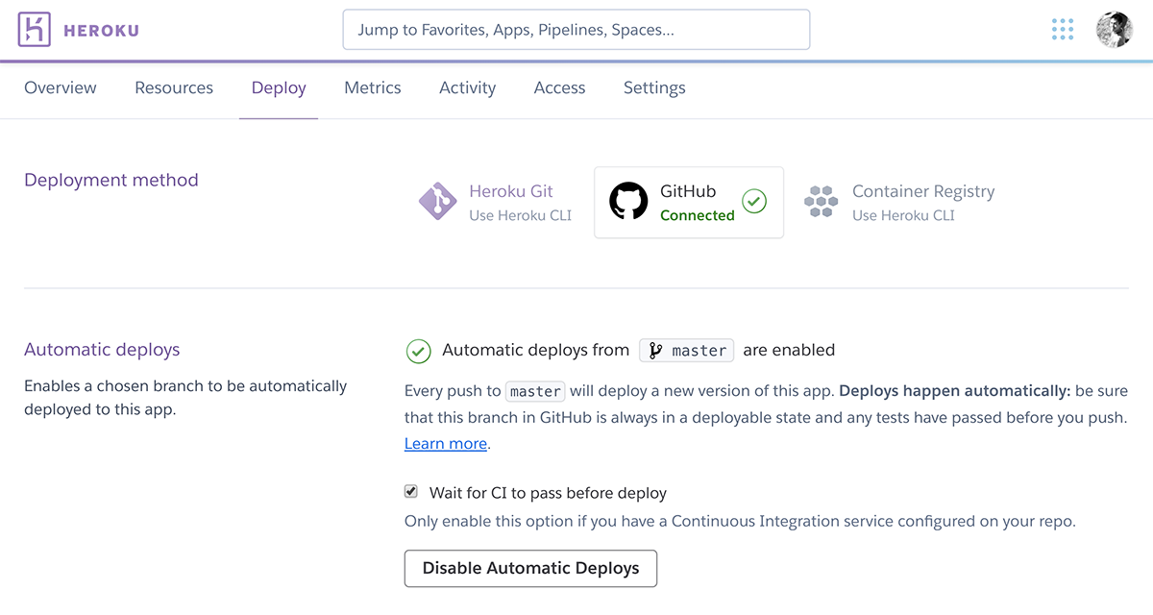
Task: Select the Deploy tab
Action: [x=279, y=87]
